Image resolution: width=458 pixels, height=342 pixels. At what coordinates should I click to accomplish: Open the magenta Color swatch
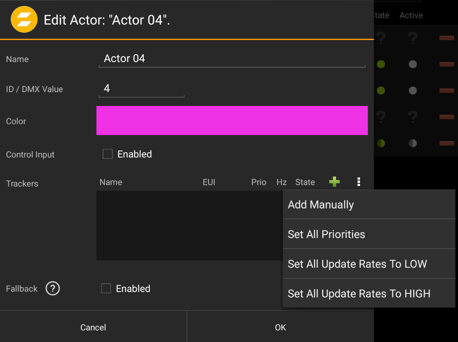point(232,121)
